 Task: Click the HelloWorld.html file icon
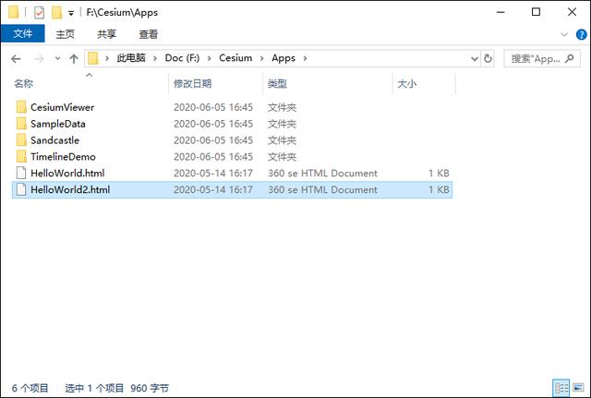[x=21, y=173]
